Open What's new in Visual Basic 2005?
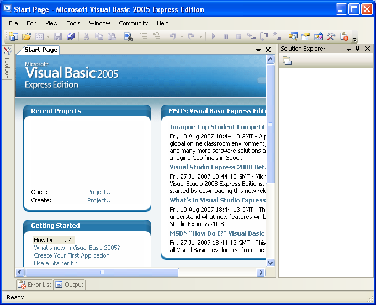The width and height of the screenshot is (376, 305). point(77,248)
